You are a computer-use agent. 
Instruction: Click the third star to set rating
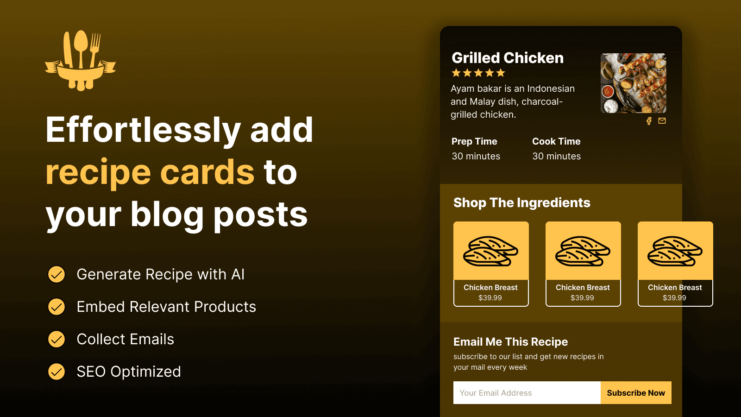pos(479,73)
